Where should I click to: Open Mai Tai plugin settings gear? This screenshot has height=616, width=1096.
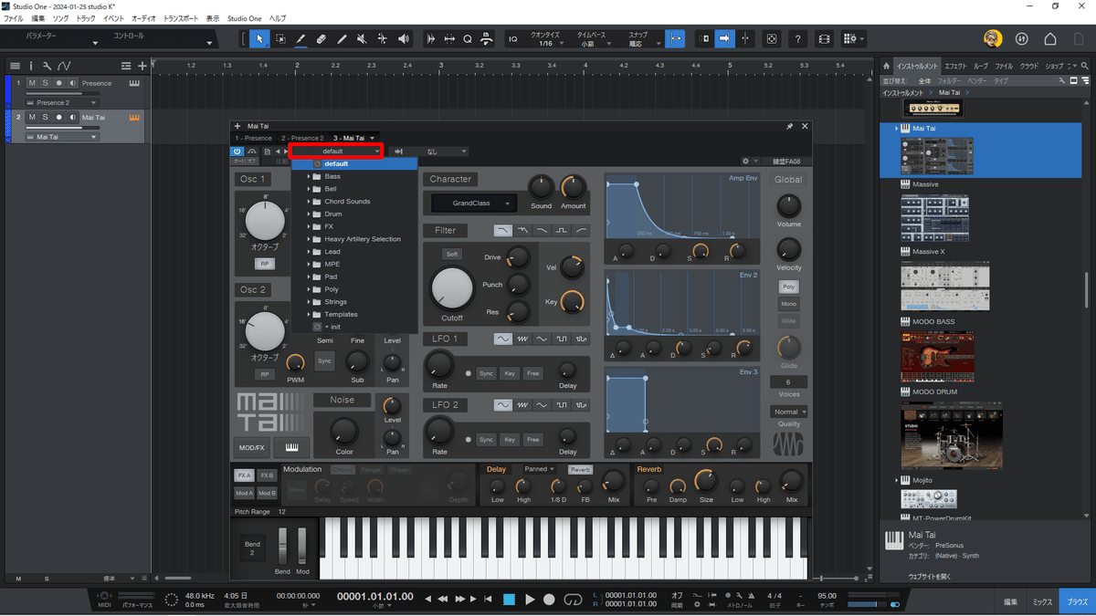(745, 161)
